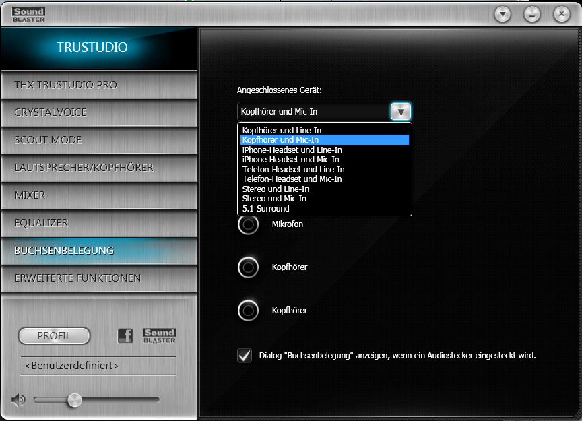
Task: Click the Sound Blaster logo in title bar
Action: click(x=28, y=15)
